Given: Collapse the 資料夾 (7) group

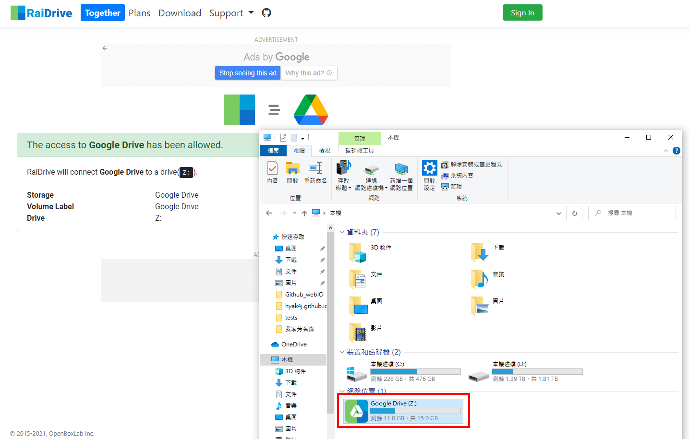Looking at the screenshot, I should pos(342,232).
